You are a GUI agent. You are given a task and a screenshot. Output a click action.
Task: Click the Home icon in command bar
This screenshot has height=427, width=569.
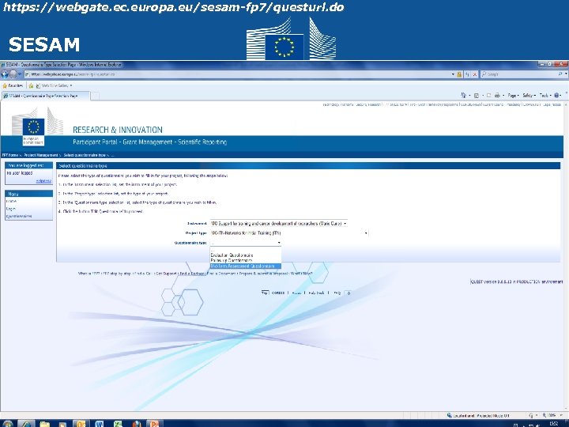point(464,96)
